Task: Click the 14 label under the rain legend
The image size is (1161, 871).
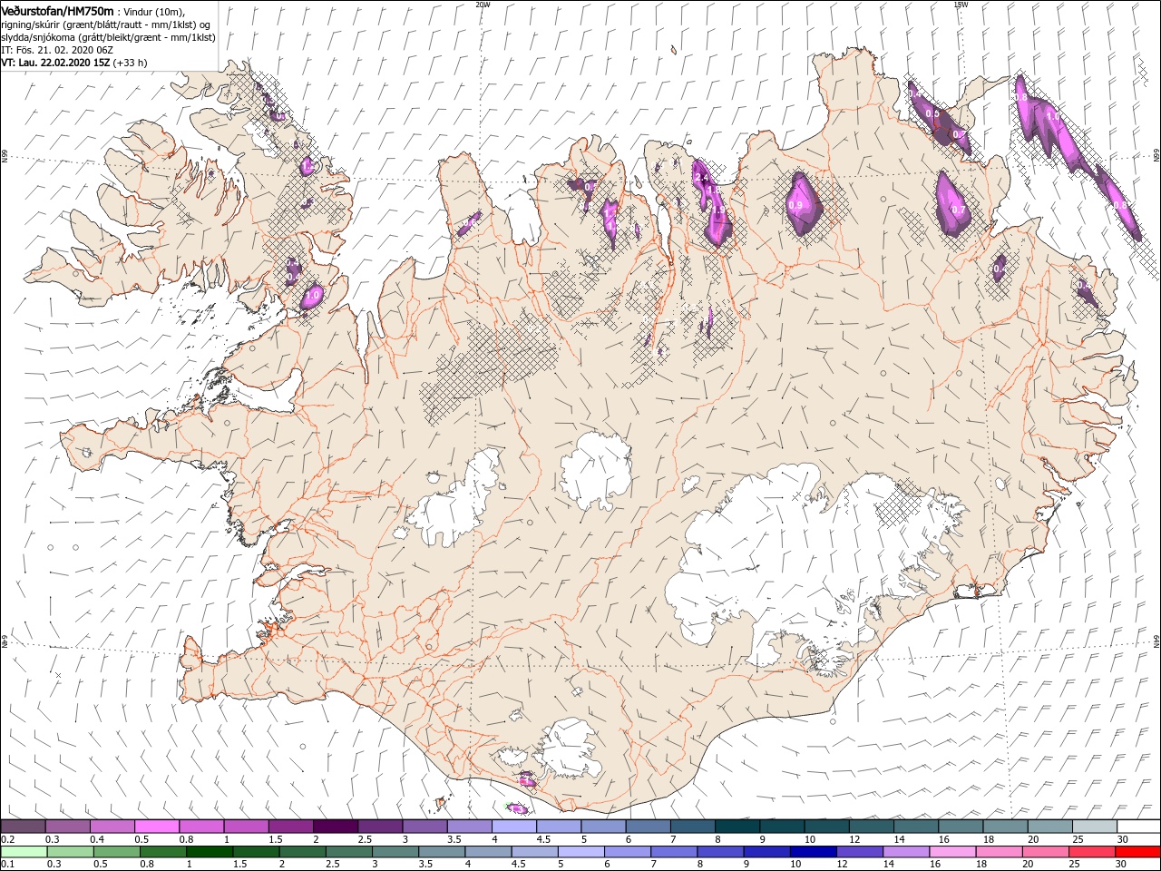Action: point(887,865)
